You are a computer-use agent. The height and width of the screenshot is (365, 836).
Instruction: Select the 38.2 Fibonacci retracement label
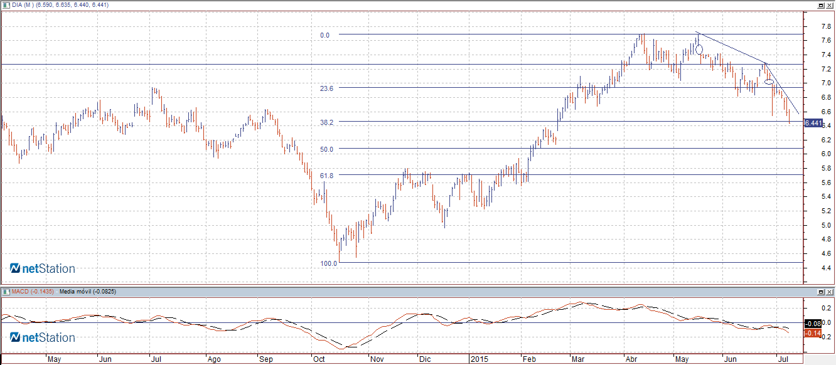[326, 122]
